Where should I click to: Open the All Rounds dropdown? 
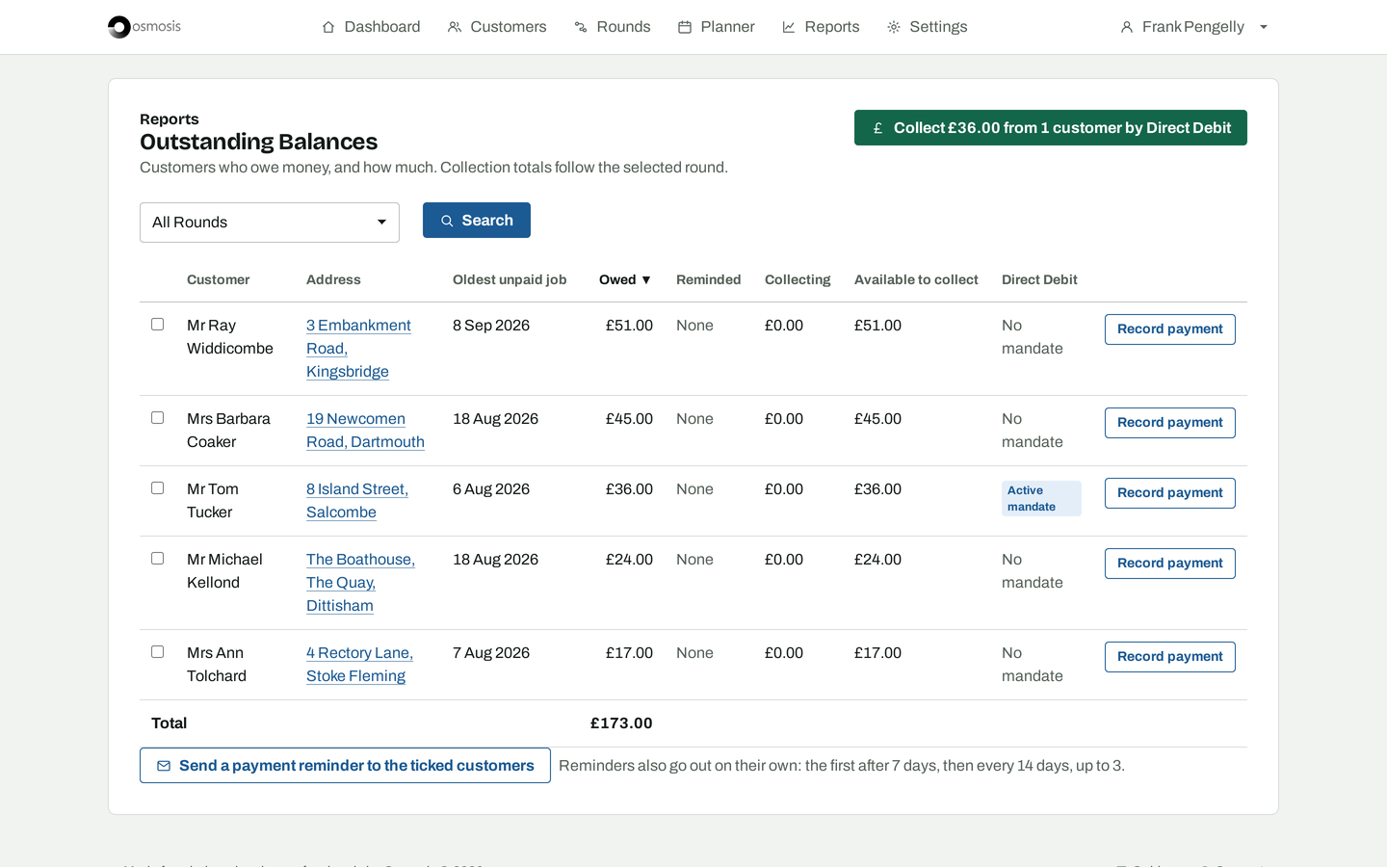pyautogui.click(x=270, y=223)
